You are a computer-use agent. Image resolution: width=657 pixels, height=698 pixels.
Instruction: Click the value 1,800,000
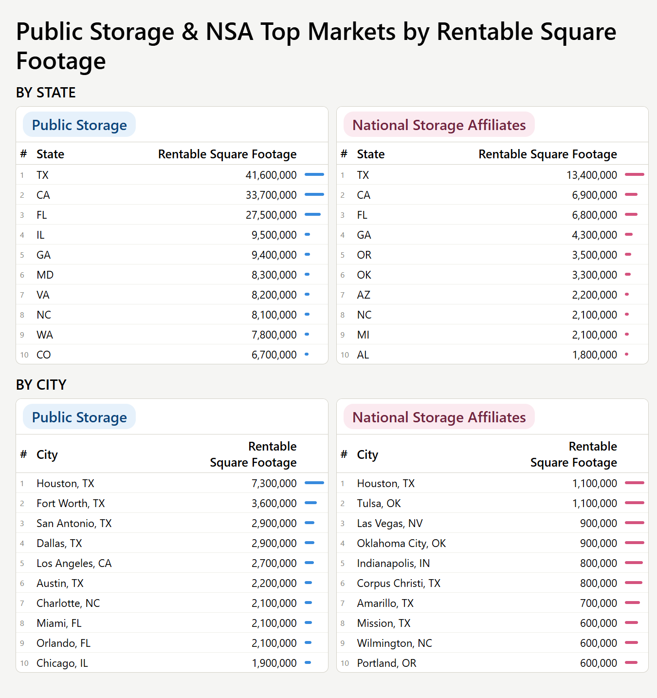pyautogui.click(x=595, y=355)
